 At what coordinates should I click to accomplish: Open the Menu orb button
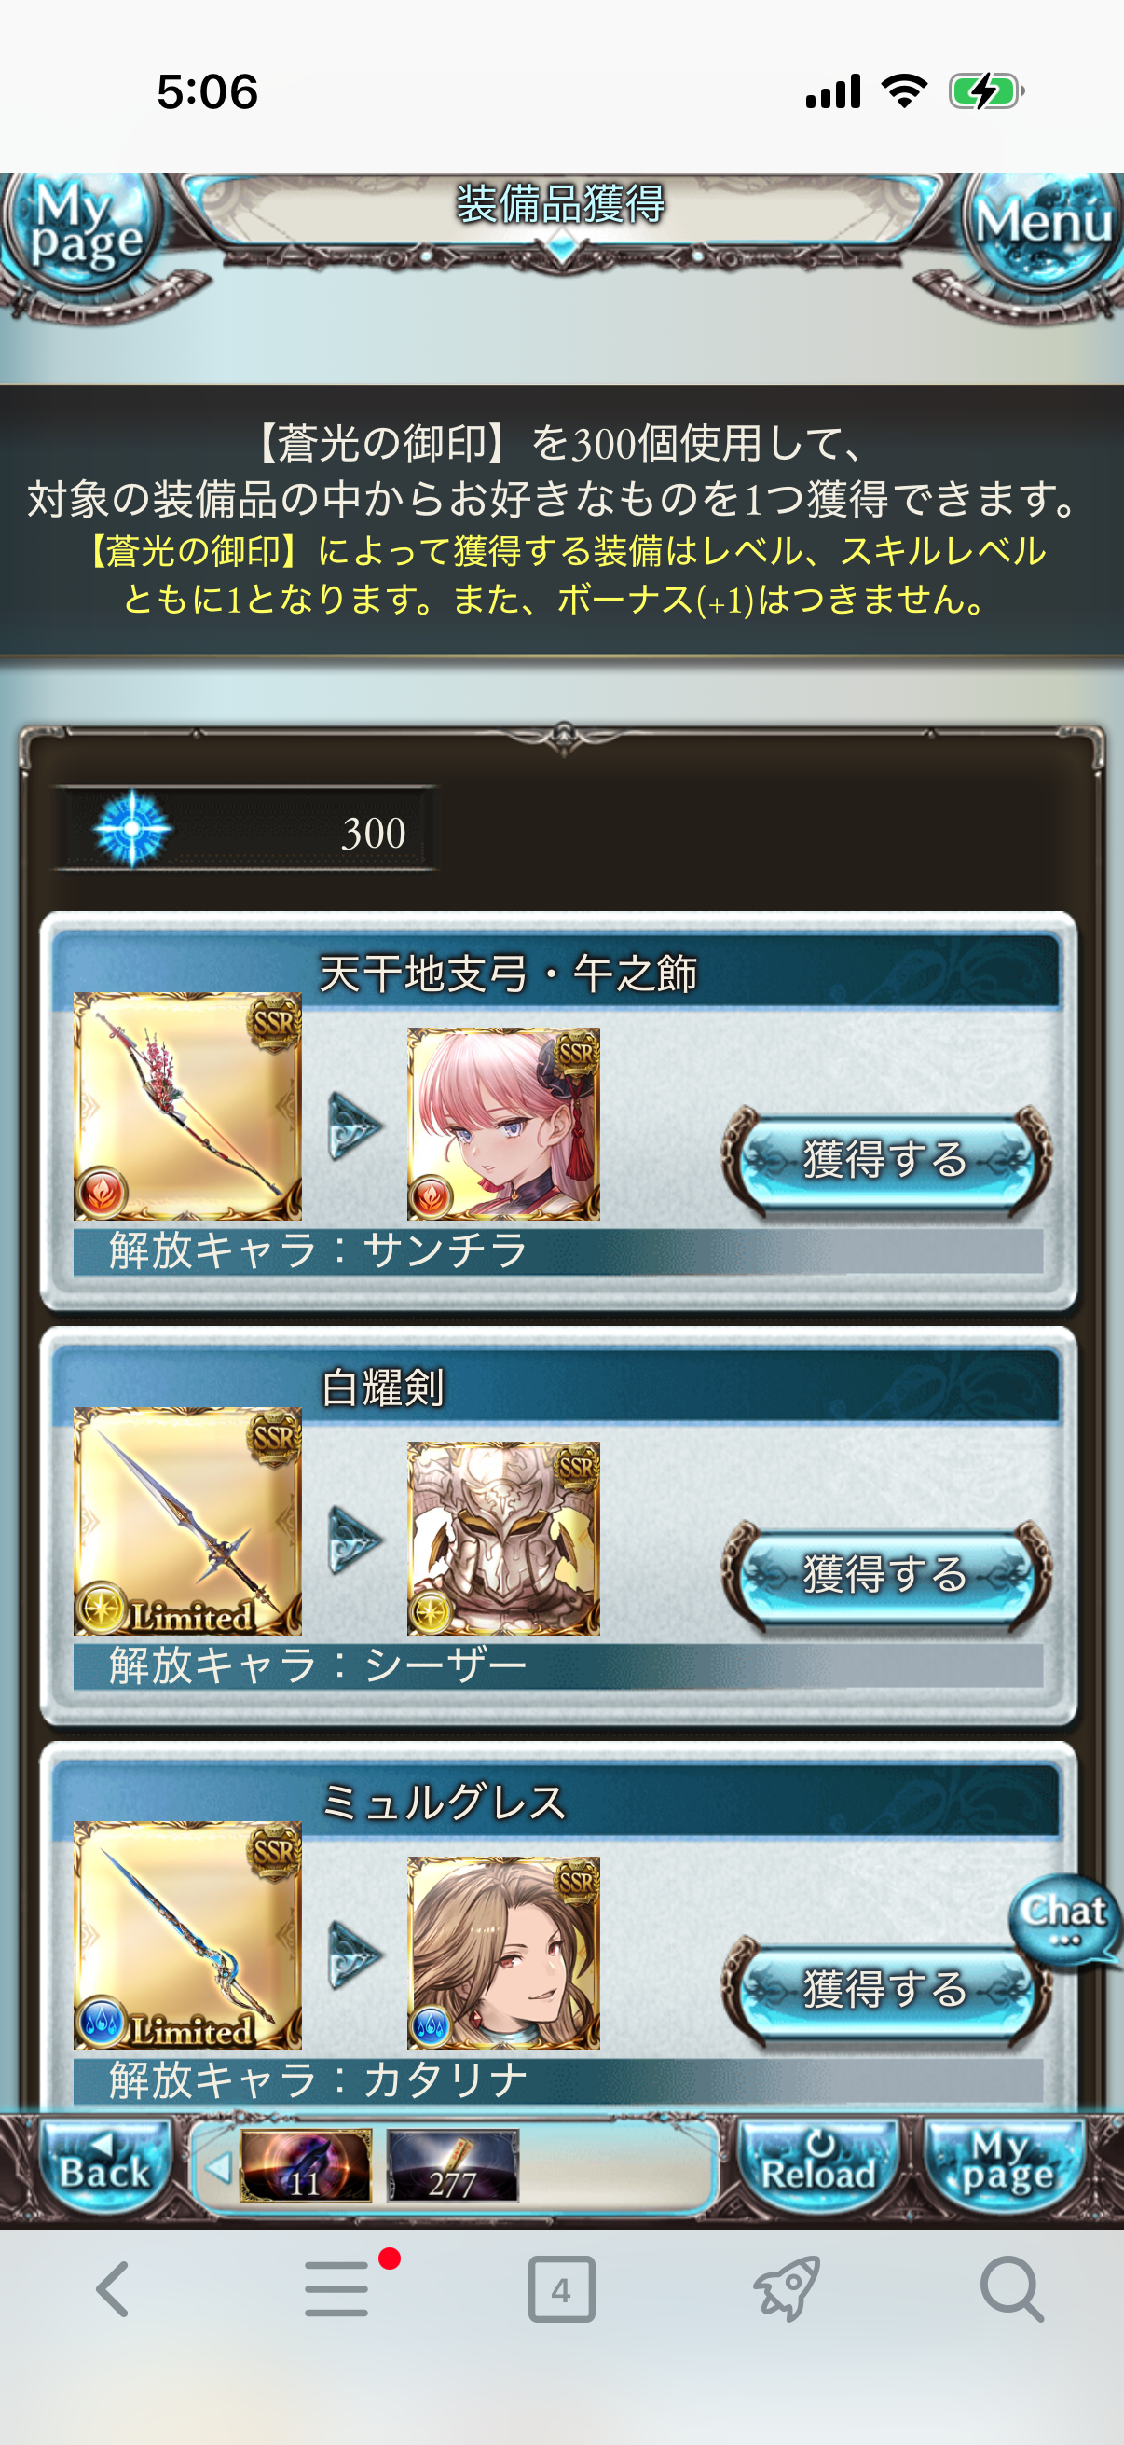(x=1043, y=228)
